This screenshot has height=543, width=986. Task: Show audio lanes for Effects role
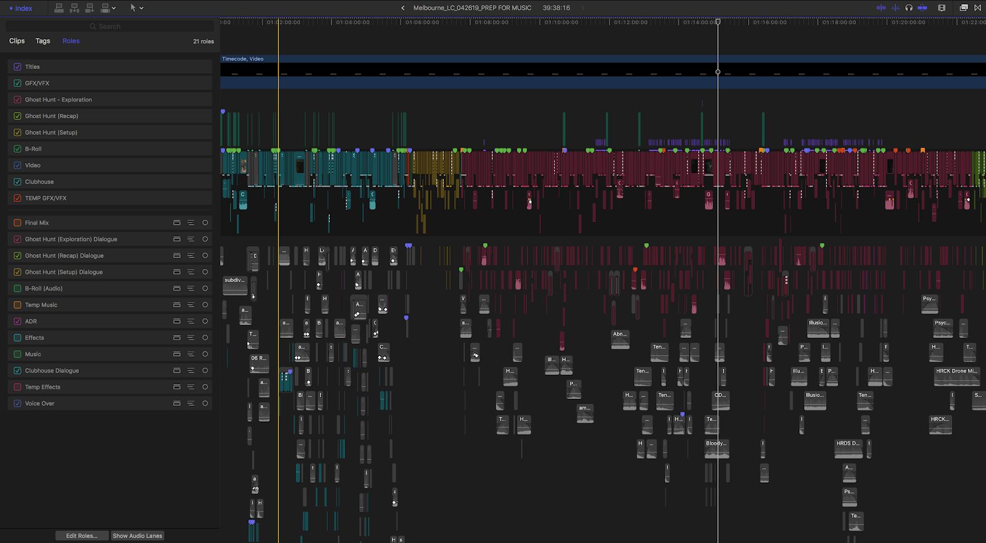pos(177,338)
